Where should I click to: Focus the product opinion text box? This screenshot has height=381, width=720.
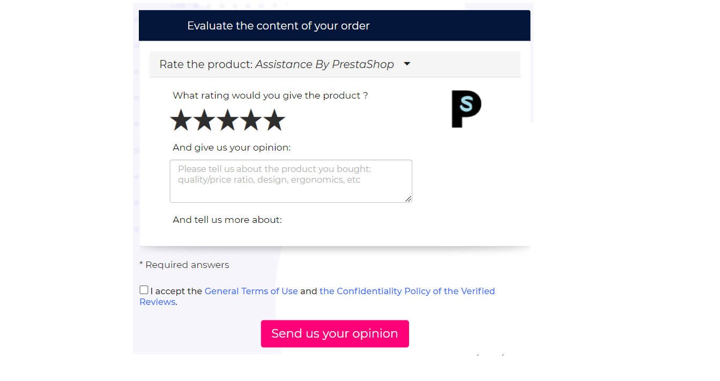[291, 181]
